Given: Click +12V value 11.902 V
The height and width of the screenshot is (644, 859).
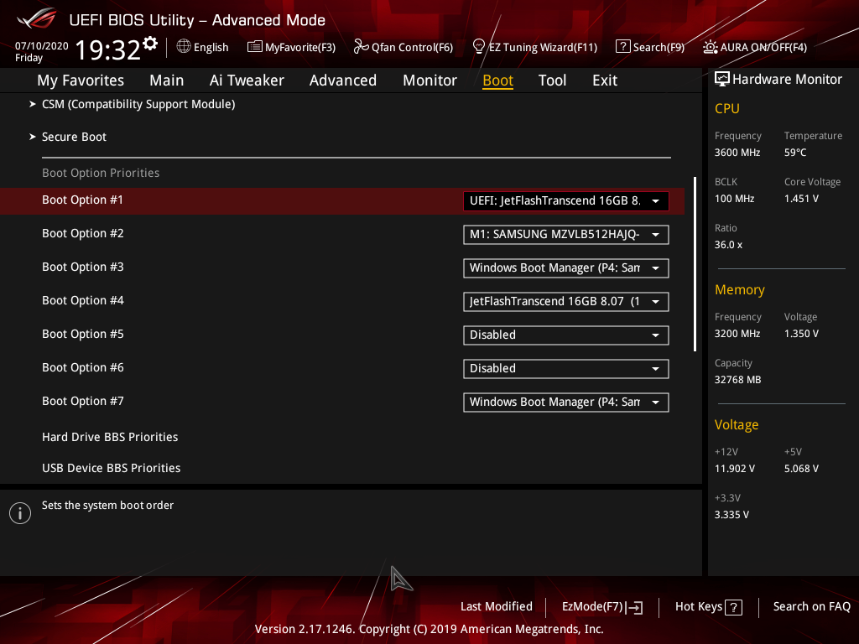Looking at the screenshot, I should pos(735,469).
